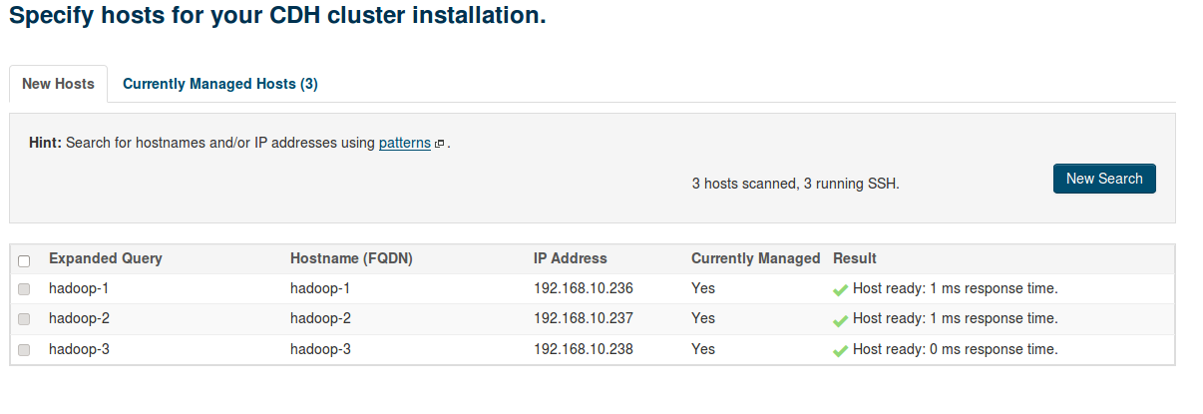Click the 192.168.10.238 IP address cell
This screenshot has height=414, width=1203.
pos(584,349)
